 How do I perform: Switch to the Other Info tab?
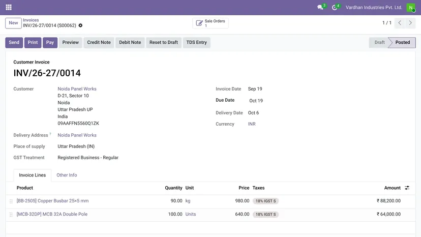click(x=67, y=175)
